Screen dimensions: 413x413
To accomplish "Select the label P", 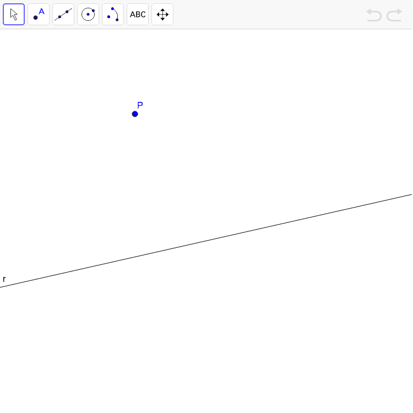I will click(x=140, y=105).
